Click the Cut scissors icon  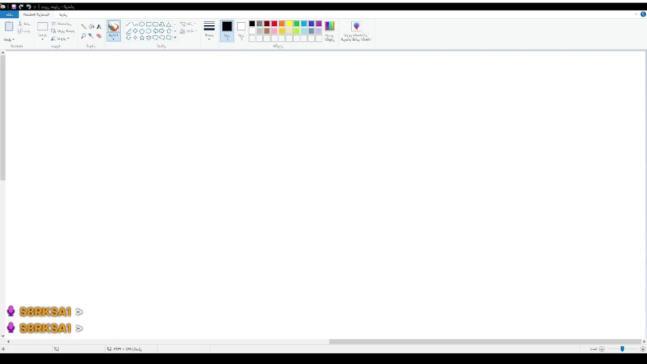pos(20,23)
